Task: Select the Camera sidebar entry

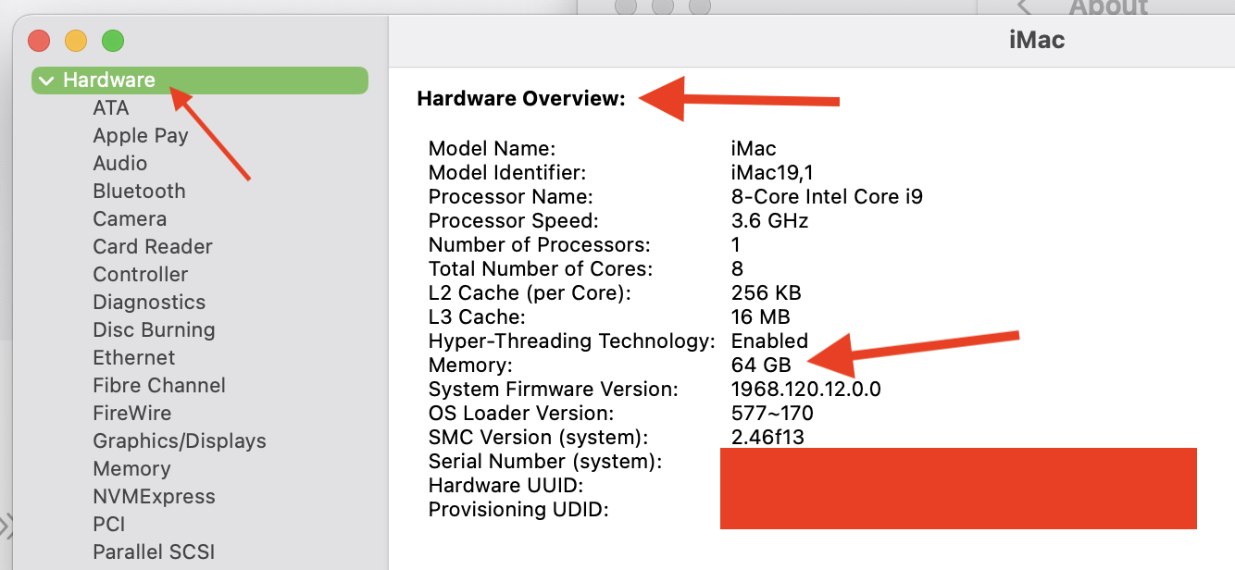Action: [x=130, y=219]
